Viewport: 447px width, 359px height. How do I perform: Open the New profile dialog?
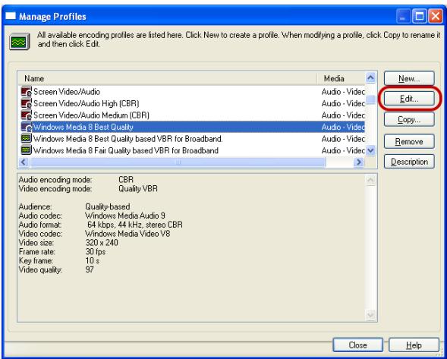[x=409, y=78]
